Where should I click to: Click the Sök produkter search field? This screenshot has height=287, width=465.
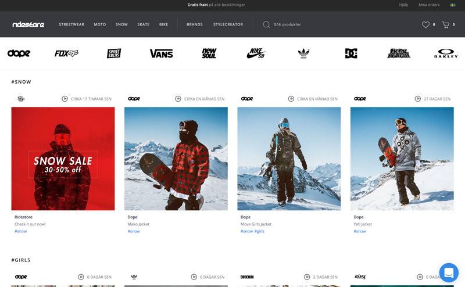point(287,24)
